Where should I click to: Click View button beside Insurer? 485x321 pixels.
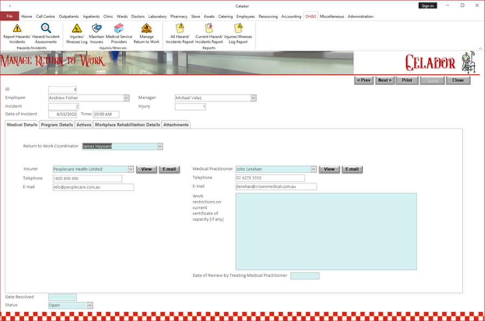[145, 169]
